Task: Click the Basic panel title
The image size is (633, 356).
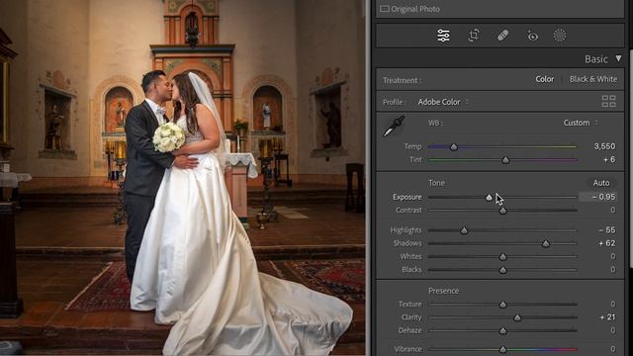Action: (595, 59)
